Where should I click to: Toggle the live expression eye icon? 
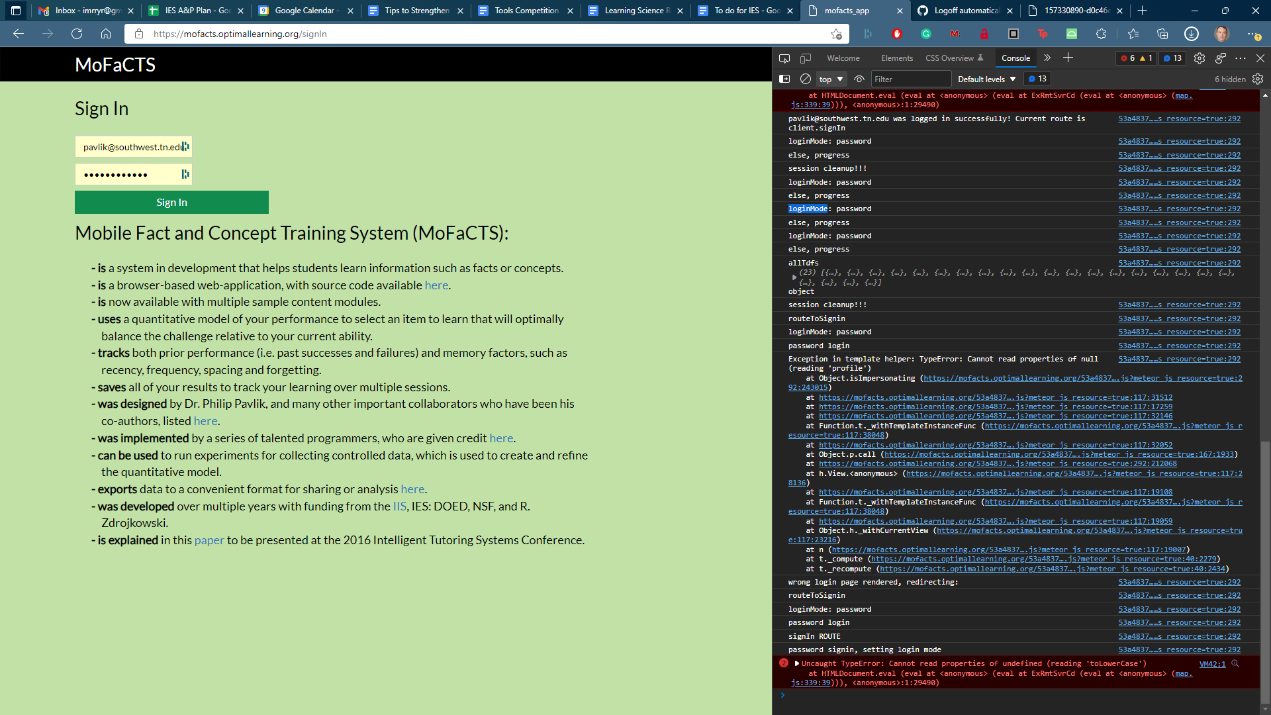859,79
